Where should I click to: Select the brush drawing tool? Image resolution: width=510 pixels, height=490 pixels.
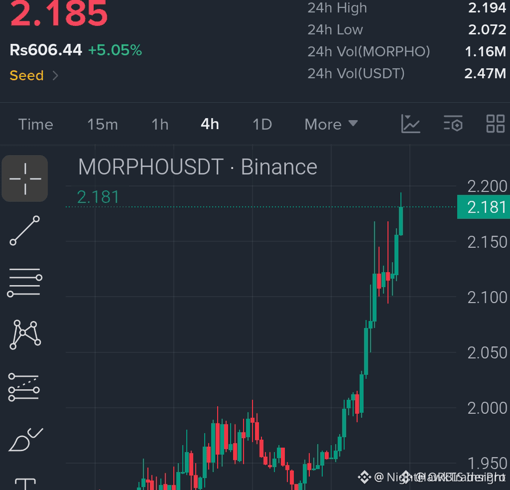coord(25,440)
